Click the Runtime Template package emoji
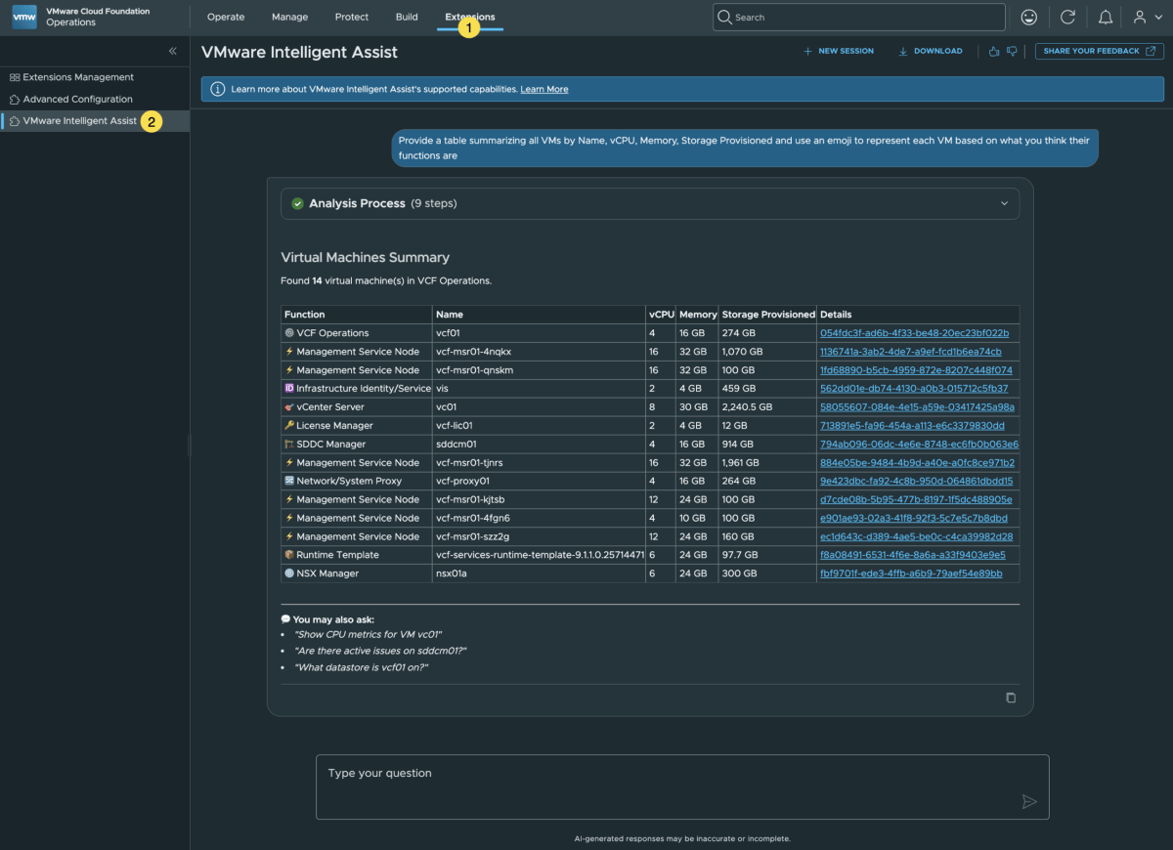 tap(289, 555)
